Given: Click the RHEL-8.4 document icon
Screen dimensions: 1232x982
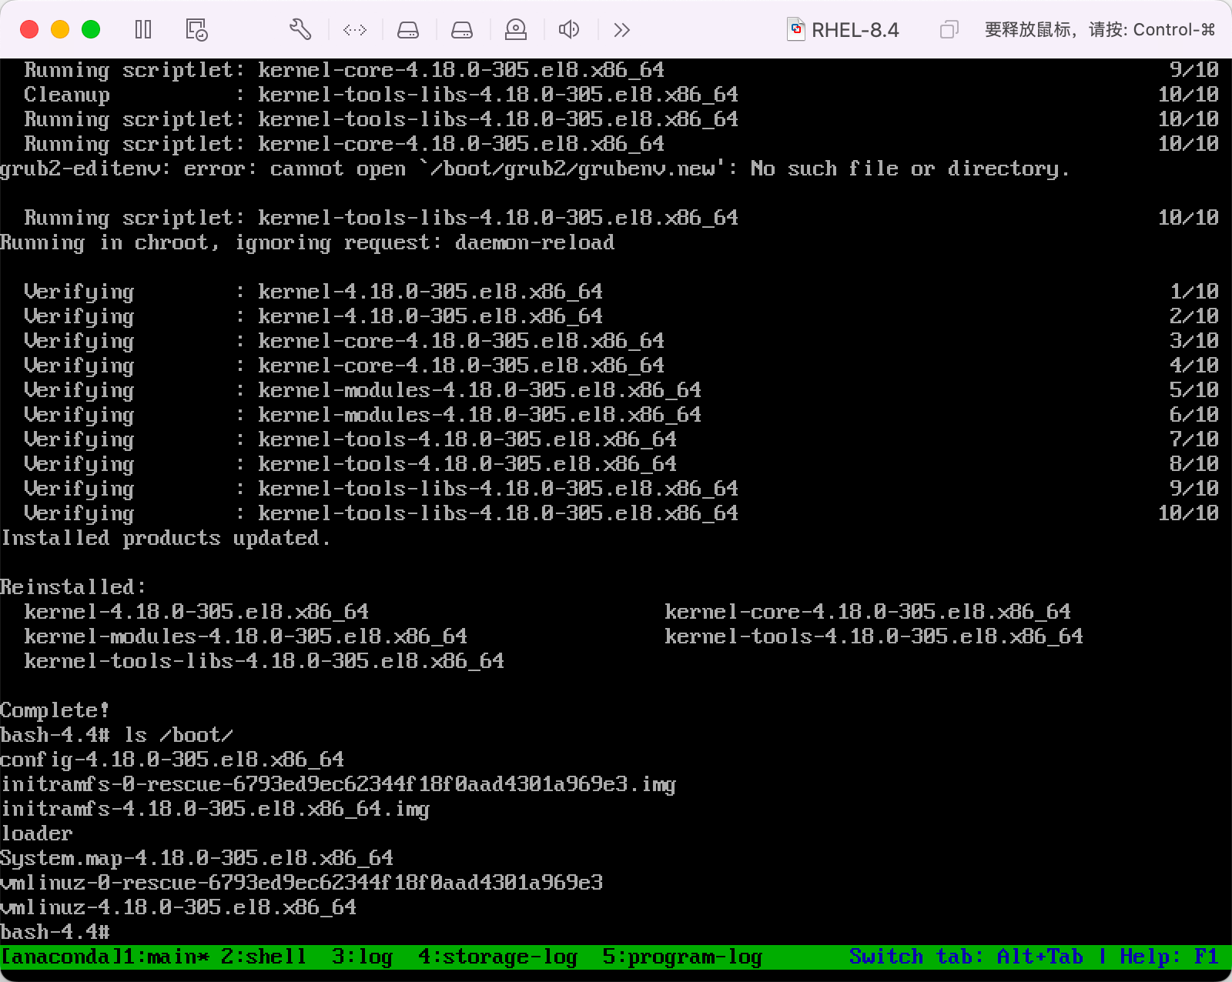Looking at the screenshot, I should (x=795, y=30).
